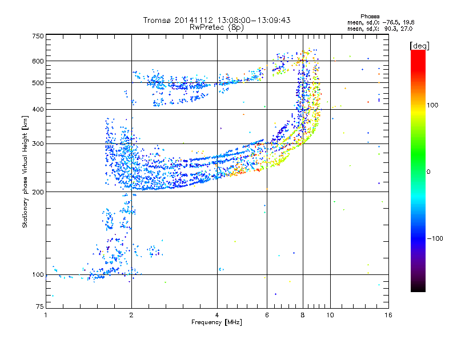Viewport: 457px width, 343px height.
Task: Click x-axis tick label '6'
Action: click(267, 315)
